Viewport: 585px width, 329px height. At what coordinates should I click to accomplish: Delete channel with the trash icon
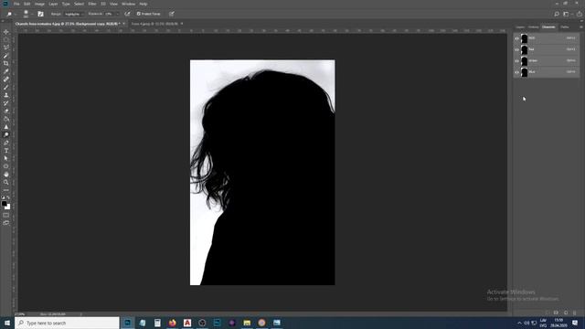click(575, 313)
